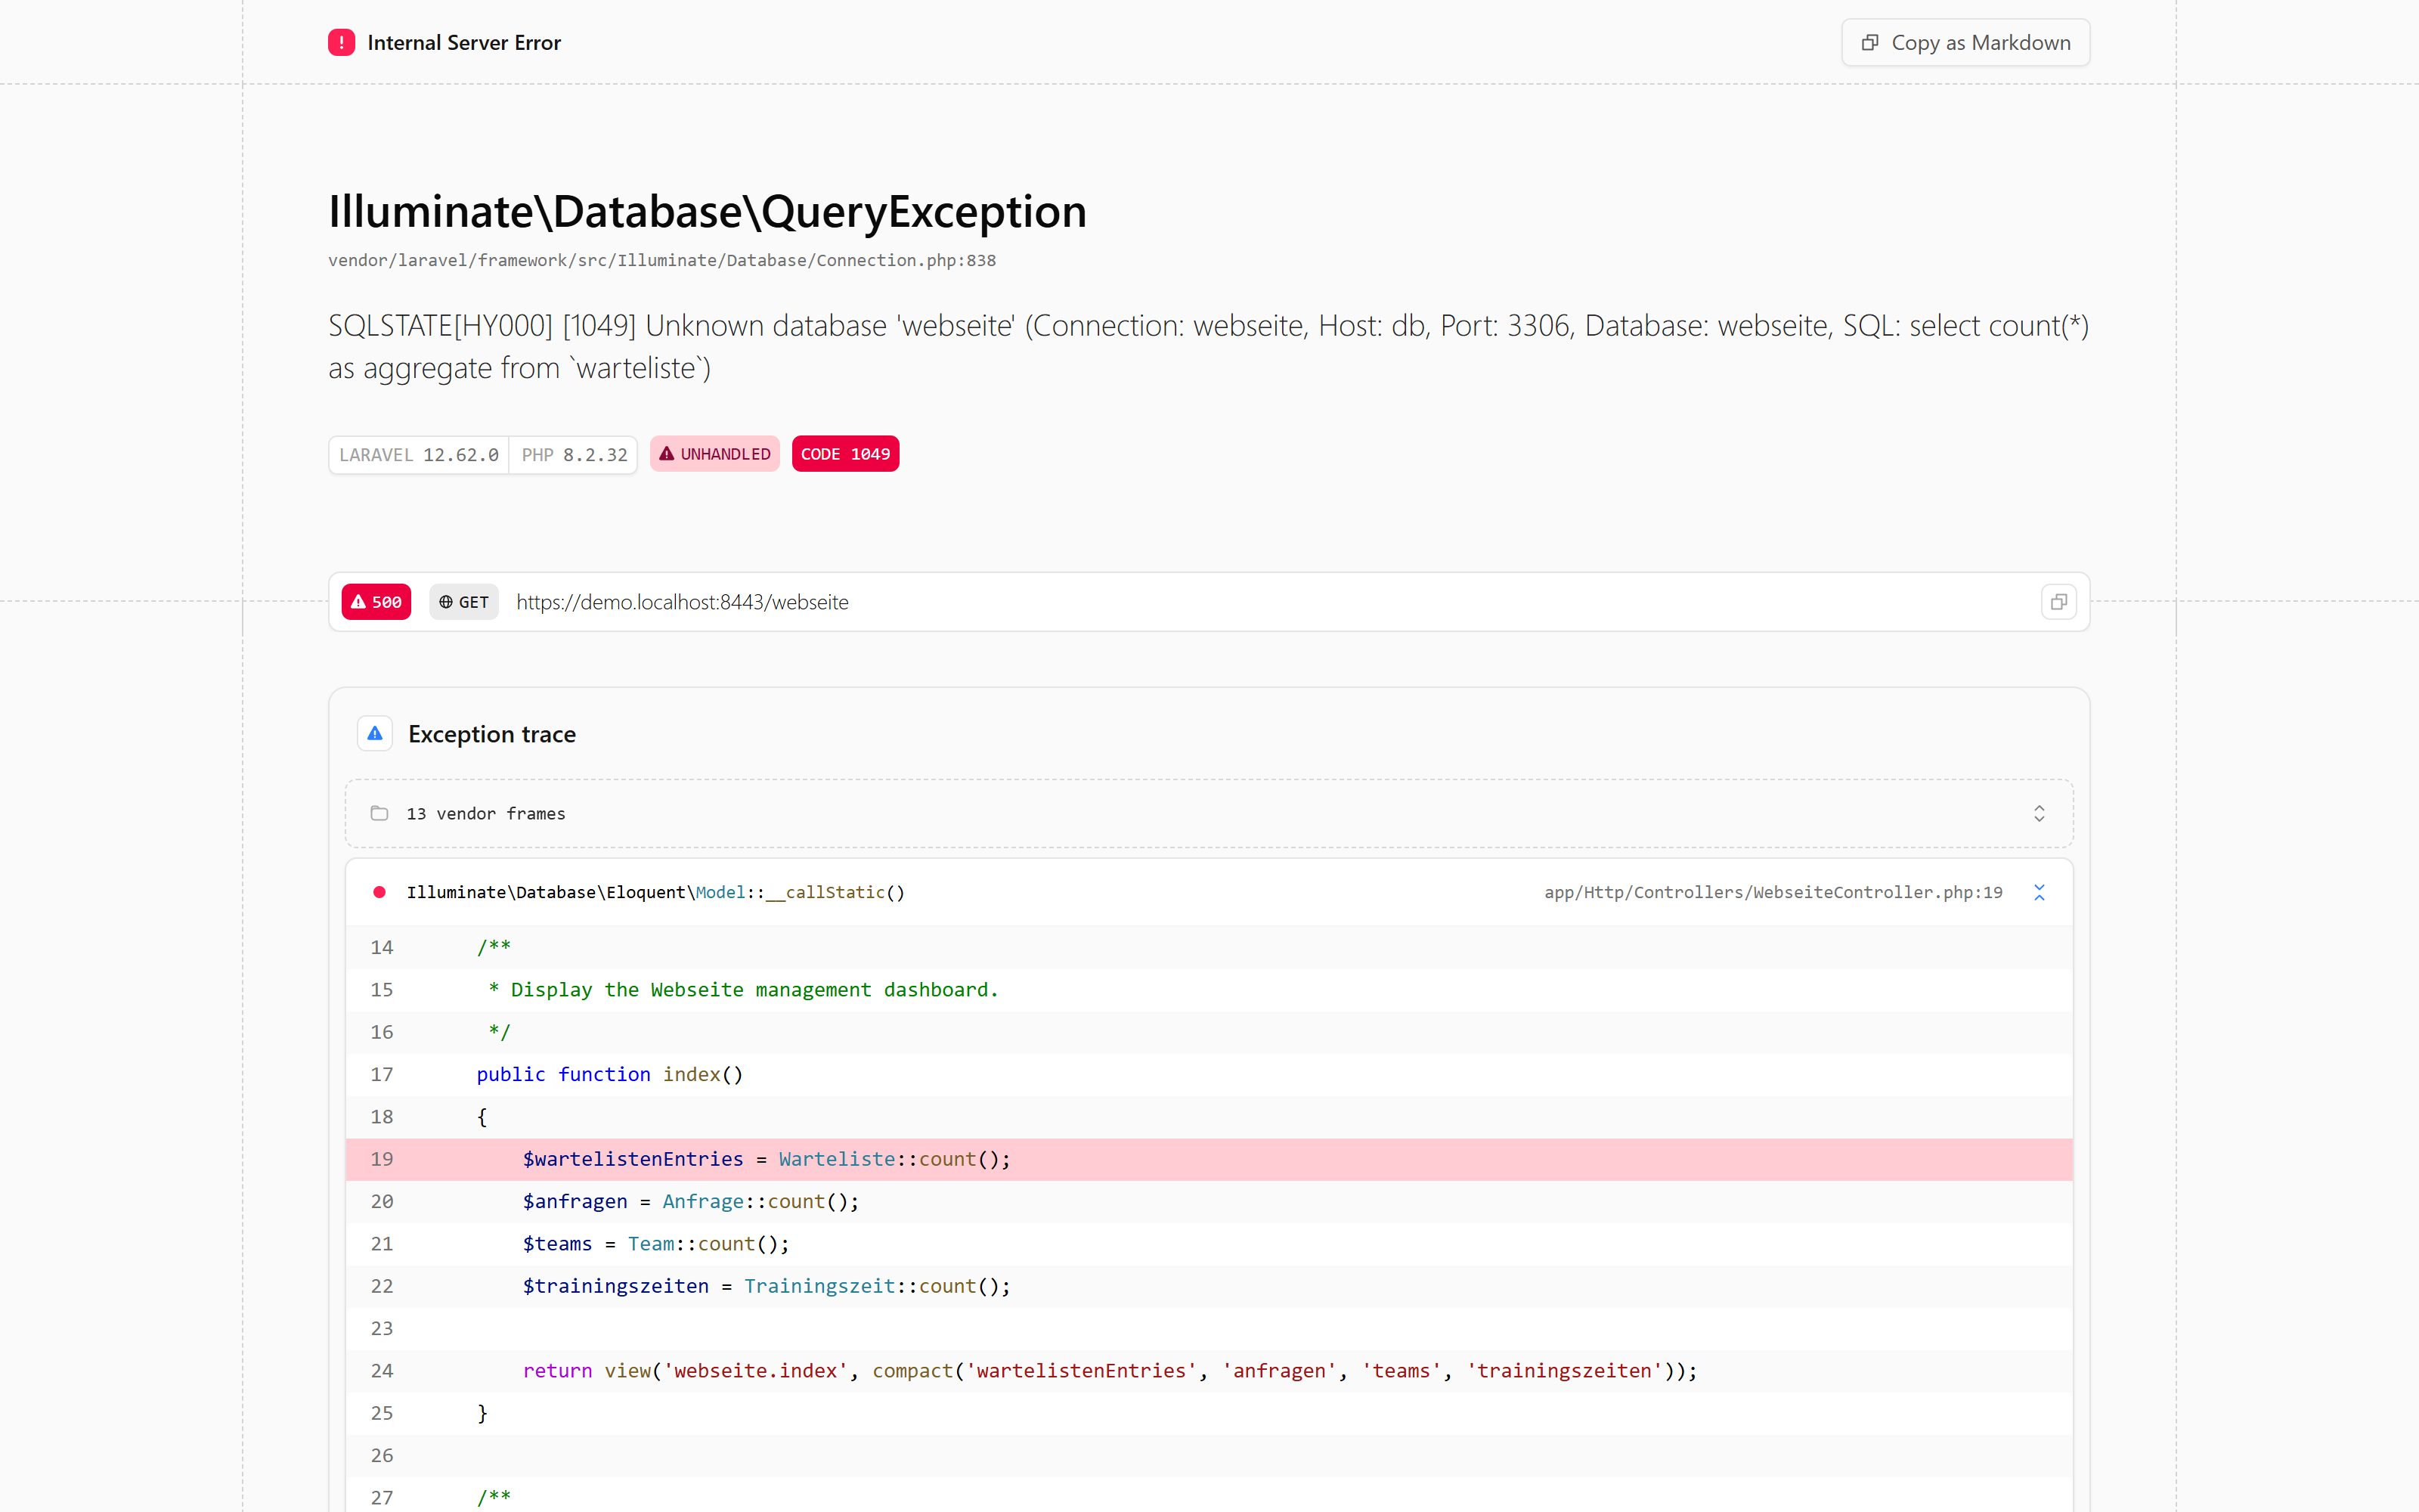Viewport: 2419px width, 1512px height.
Task: Copy the request URL with the copy icon
Action: coord(2058,602)
